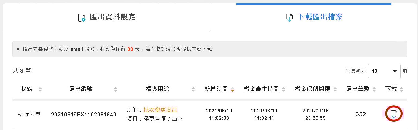Viewport: 418px width, 130px height.
Task: Click the 下載匯出檔案 download icon
Action: (x=289, y=18)
